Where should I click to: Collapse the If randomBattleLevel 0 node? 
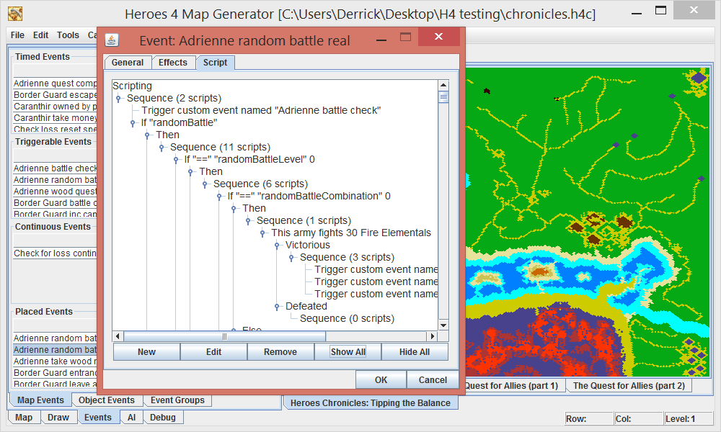click(x=176, y=159)
